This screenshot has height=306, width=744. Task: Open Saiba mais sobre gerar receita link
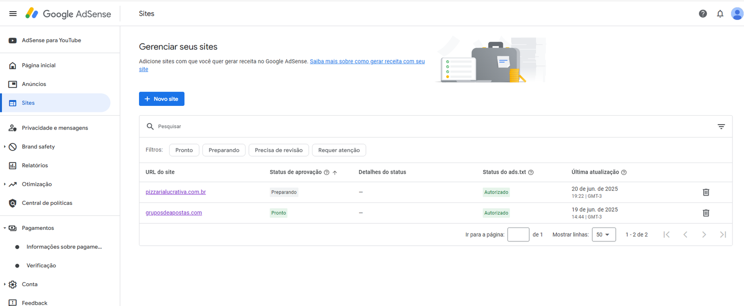pos(367,61)
